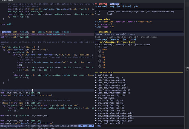
Task: Click the [Page 1/2] indicator
Action: (116, 40)
